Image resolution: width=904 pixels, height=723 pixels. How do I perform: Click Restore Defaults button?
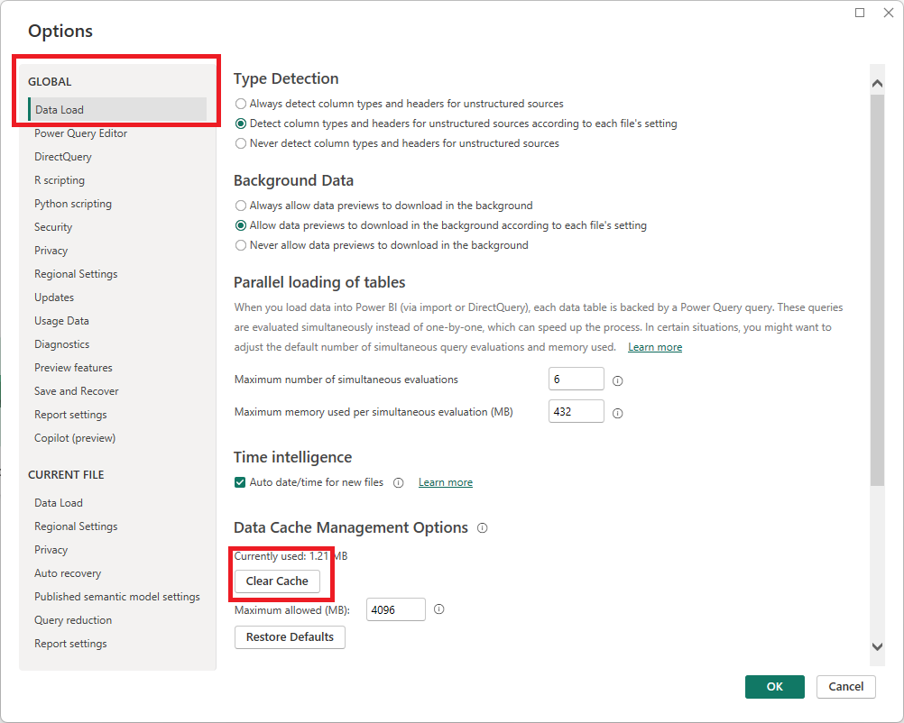pos(290,637)
